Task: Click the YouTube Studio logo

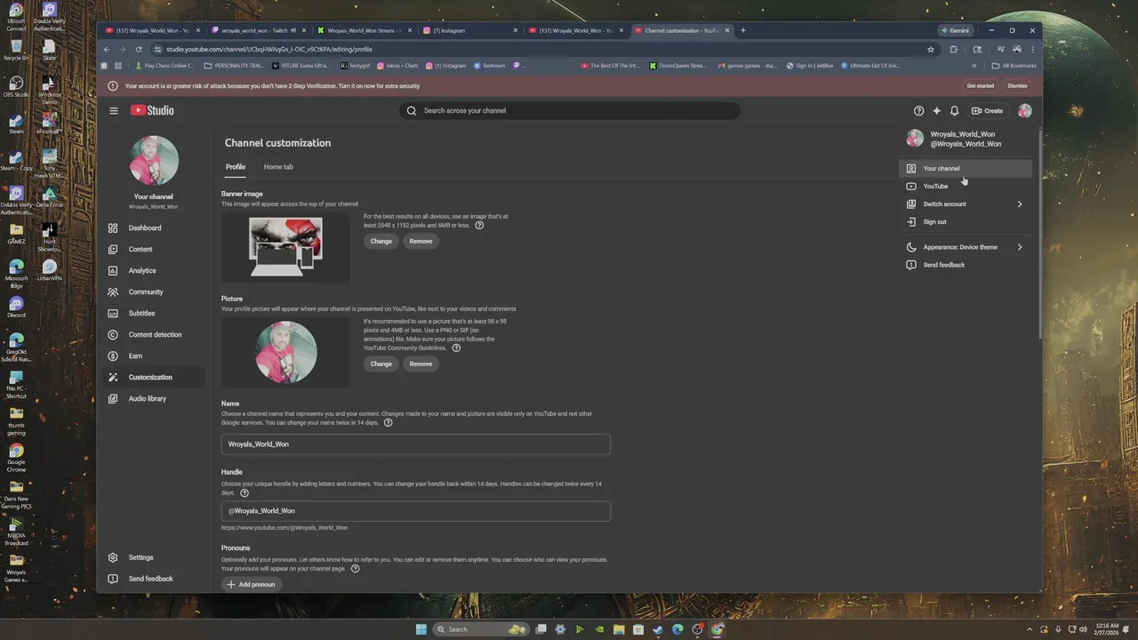Action: pos(152,111)
